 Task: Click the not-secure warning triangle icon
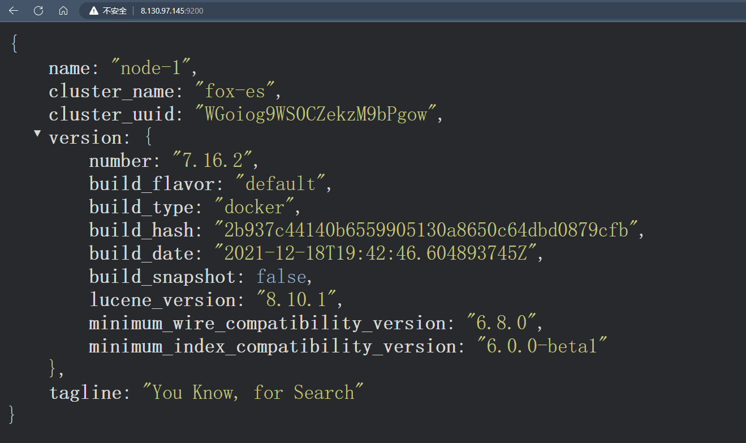94,11
